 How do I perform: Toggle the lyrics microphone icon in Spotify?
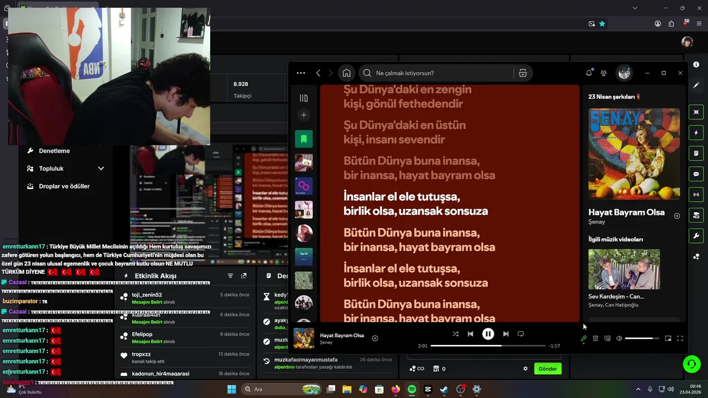click(x=584, y=338)
